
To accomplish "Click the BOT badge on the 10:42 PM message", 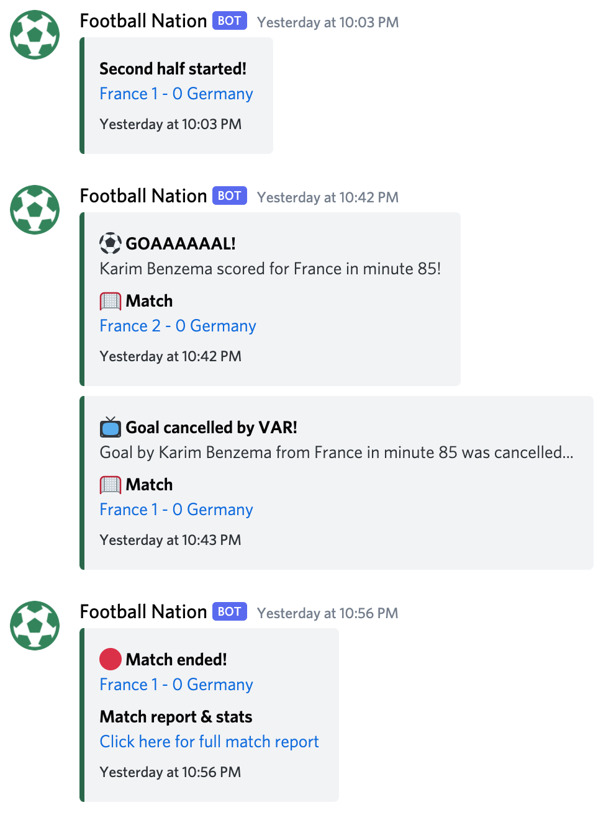I will (x=229, y=196).
